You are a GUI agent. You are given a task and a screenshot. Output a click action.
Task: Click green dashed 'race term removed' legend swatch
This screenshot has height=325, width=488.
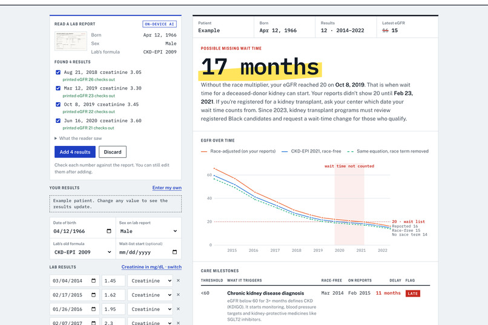pyautogui.click(x=350, y=151)
